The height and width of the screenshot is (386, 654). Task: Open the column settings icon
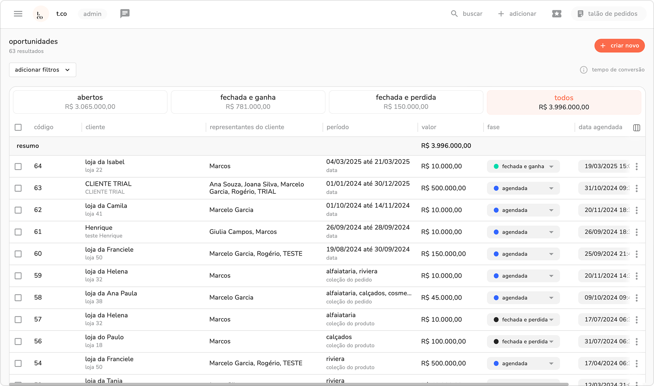(x=636, y=128)
